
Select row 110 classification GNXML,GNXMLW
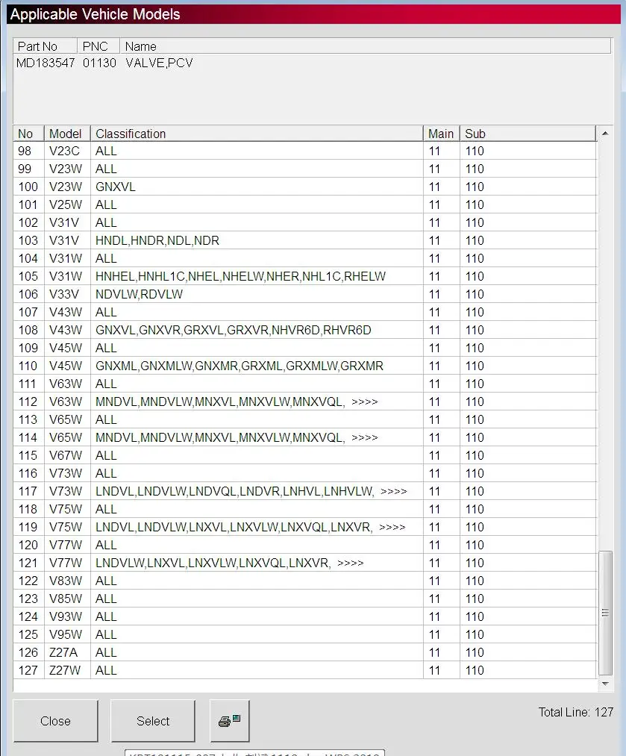pos(304,366)
